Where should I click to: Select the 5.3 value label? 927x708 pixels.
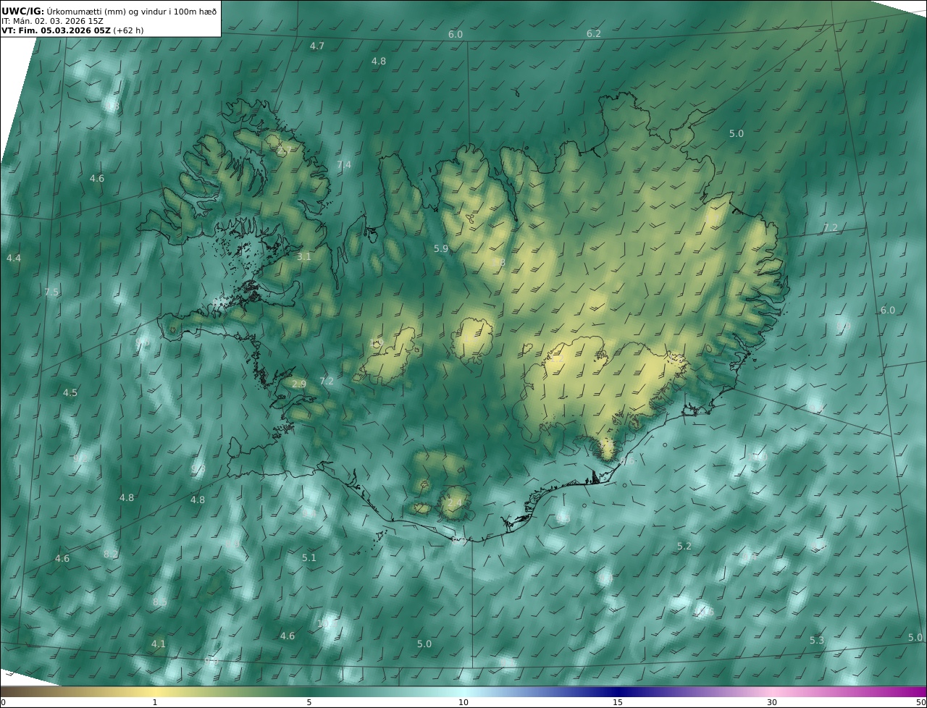coord(817,641)
